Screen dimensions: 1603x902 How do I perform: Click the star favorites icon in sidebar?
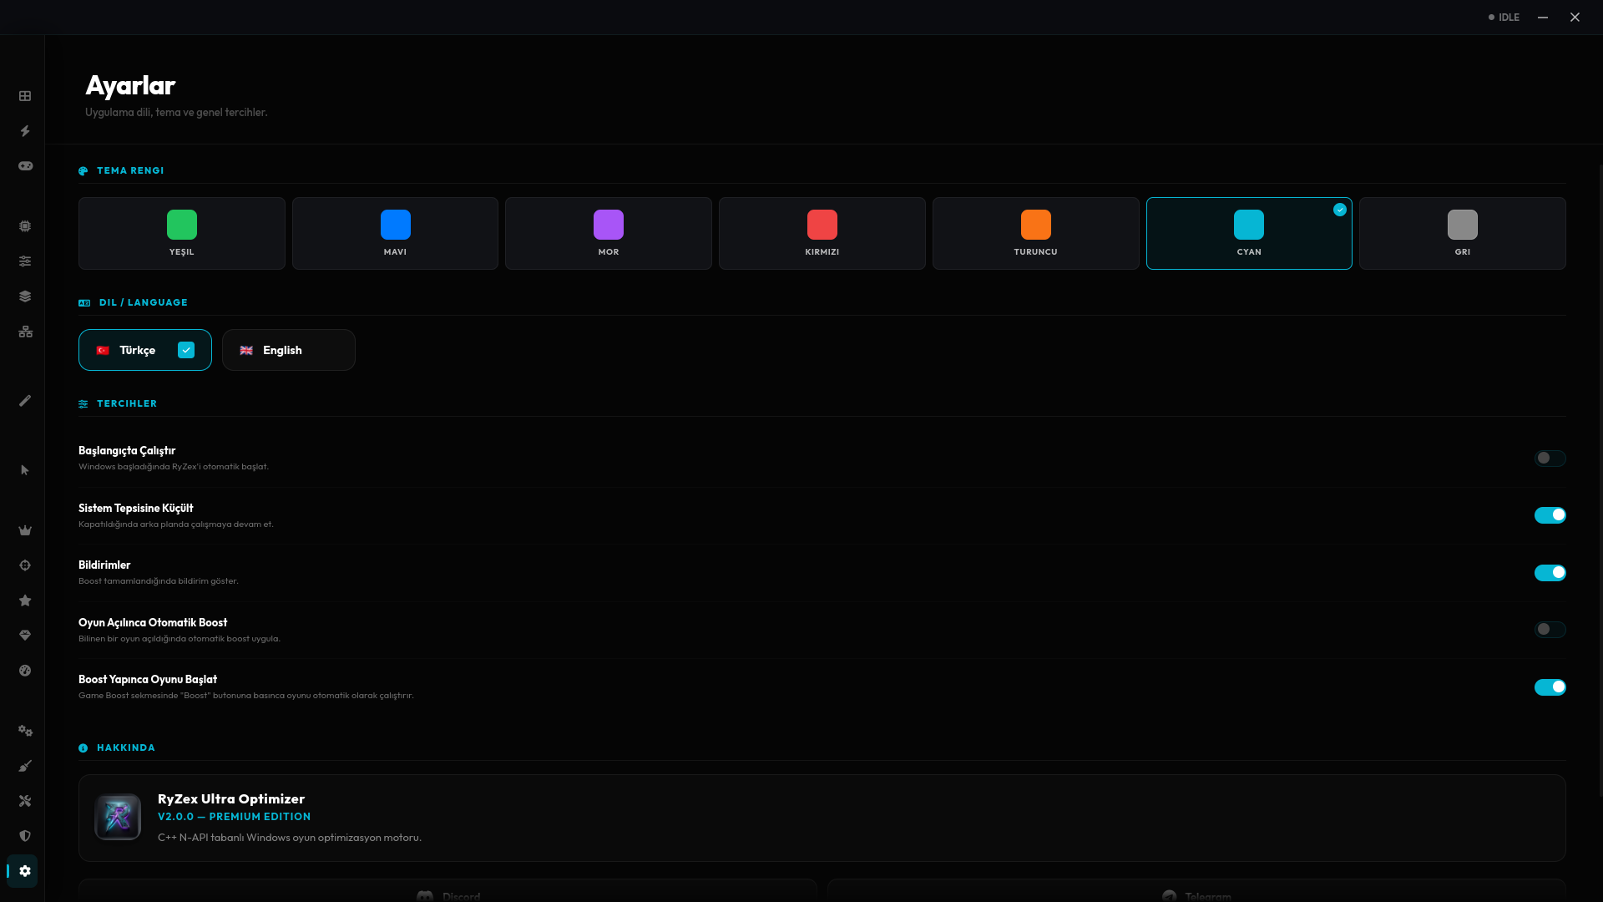pos(25,600)
